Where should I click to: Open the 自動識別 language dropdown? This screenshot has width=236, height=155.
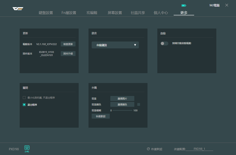115,45
